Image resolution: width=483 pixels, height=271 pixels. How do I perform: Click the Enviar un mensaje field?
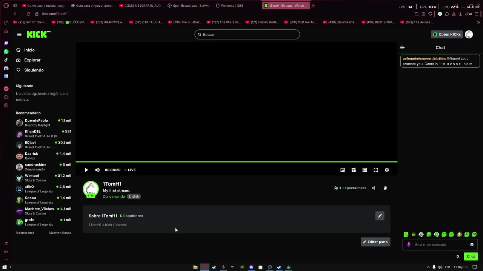pyautogui.click(x=440, y=245)
